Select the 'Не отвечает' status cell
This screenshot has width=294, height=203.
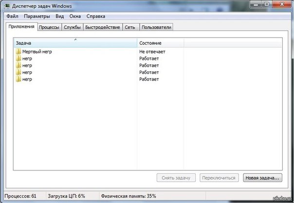(x=152, y=52)
